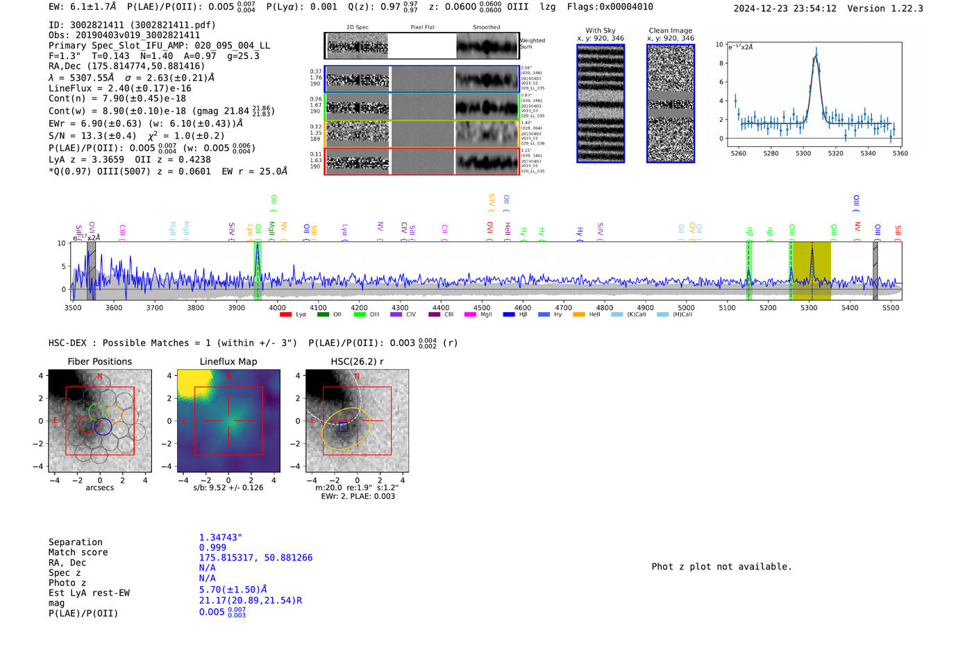Open the Lineflux Map panel
Screen dimensions: 972x661
pos(228,420)
